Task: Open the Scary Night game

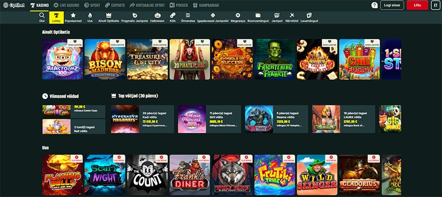Action: (105, 175)
